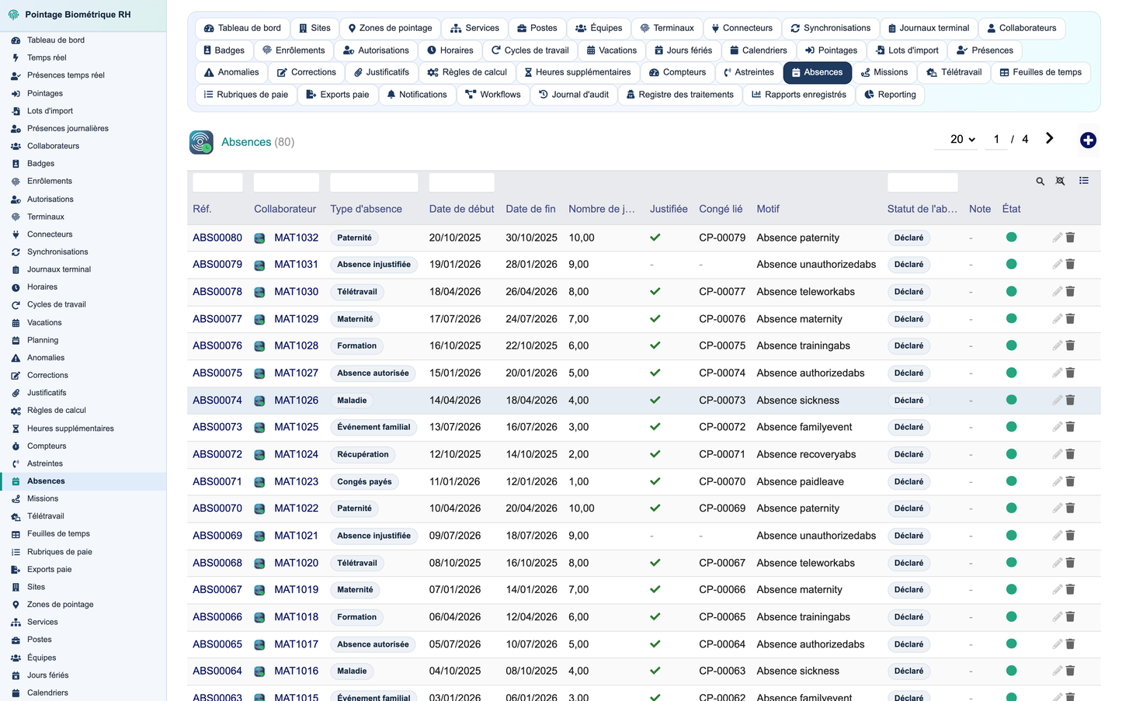Image resolution: width=1122 pixels, height=701 pixels.
Task: Edit absence ABS00066 via pencil icon
Action: click(x=1057, y=617)
